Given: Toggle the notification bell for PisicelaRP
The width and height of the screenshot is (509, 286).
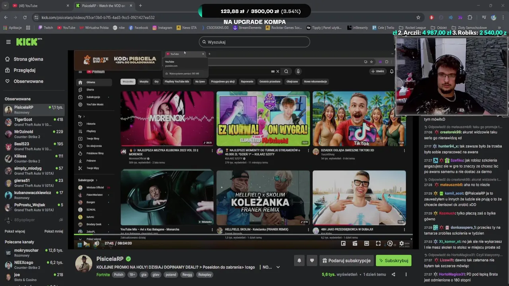Looking at the screenshot, I should [x=299, y=261].
